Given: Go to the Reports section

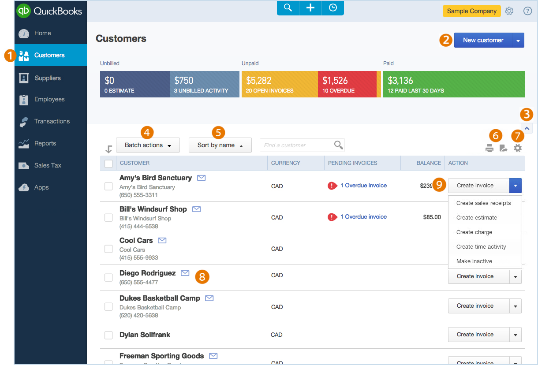Looking at the screenshot, I should pyautogui.click(x=45, y=143).
